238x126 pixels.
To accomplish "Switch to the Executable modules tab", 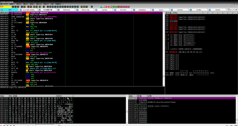I will 28,10.
